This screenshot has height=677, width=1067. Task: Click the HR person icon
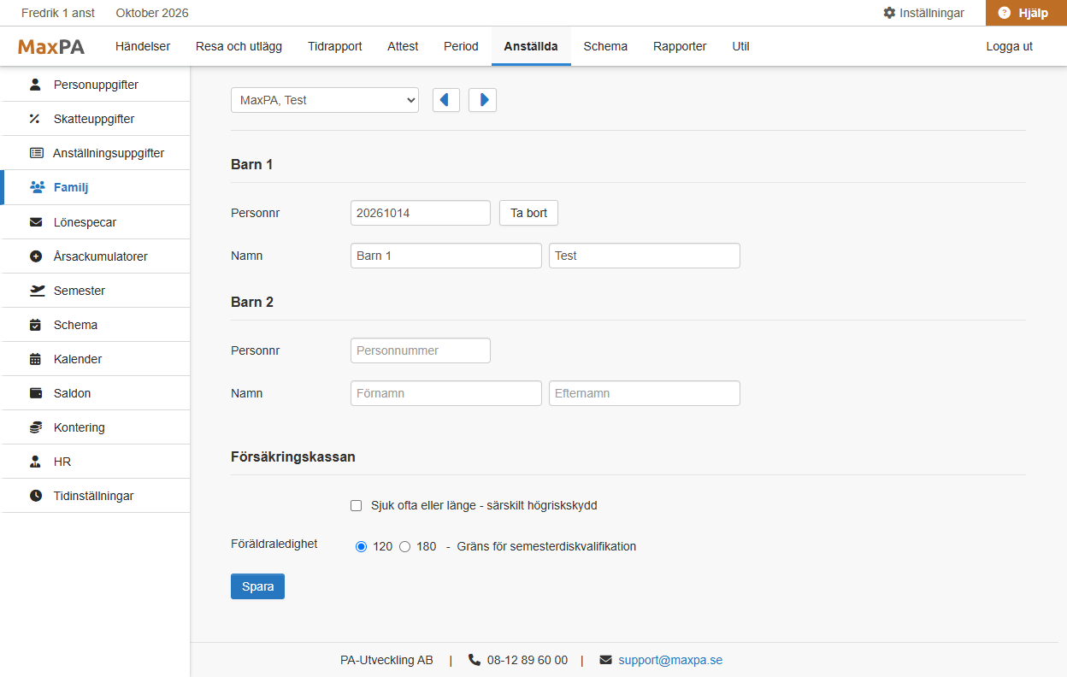35,462
